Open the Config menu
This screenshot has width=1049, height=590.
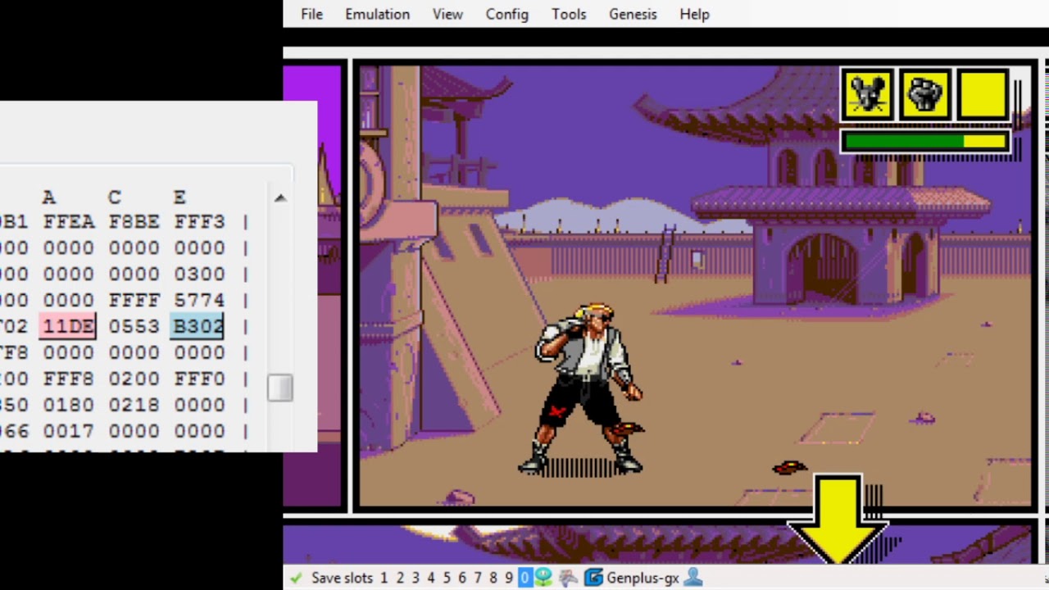click(x=506, y=14)
